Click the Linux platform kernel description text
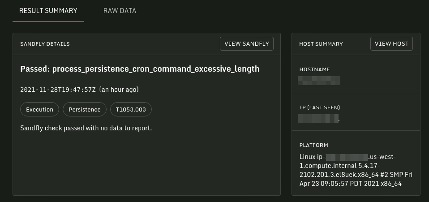The image size is (429, 202). (356, 170)
